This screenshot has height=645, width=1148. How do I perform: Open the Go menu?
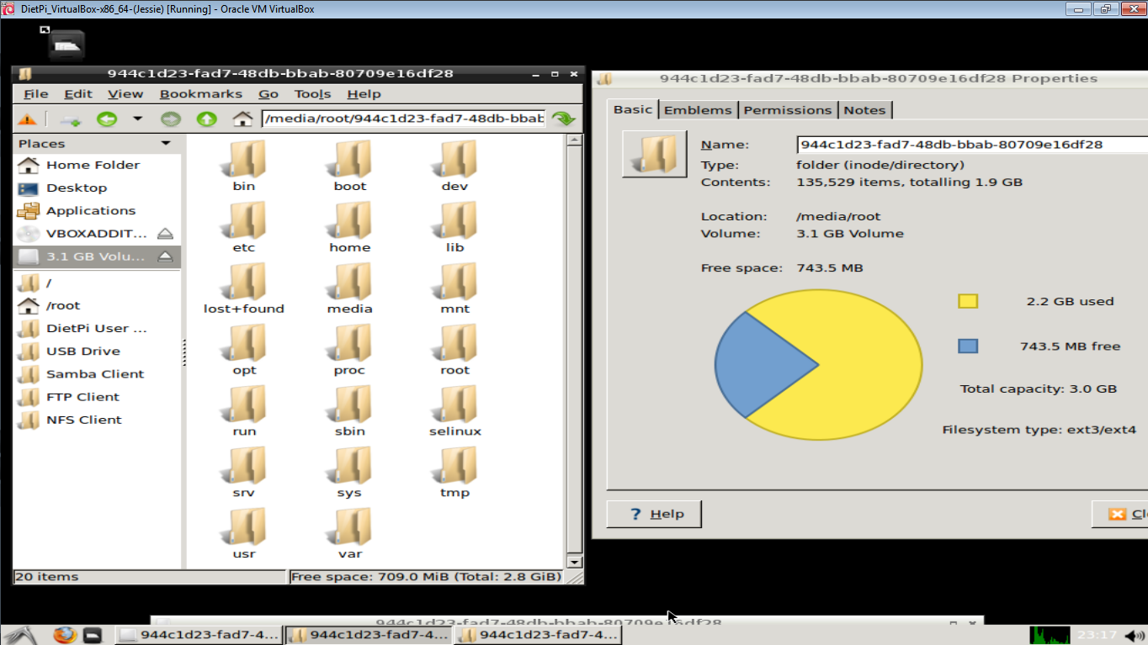click(268, 94)
